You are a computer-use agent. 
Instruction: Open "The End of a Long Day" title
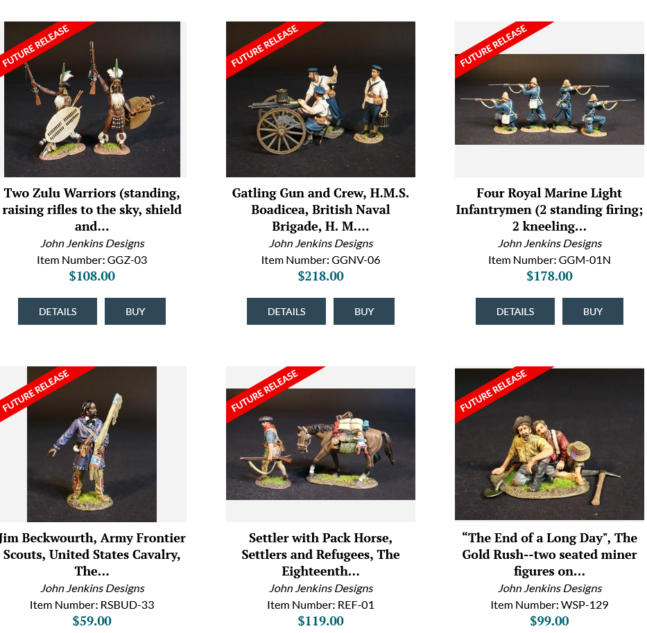click(549, 555)
